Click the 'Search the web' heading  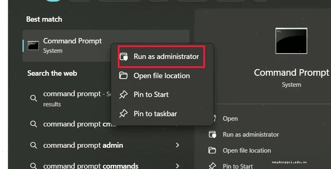(x=52, y=73)
